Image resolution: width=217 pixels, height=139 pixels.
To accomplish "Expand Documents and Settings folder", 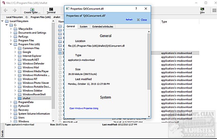I will pos(11,33).
